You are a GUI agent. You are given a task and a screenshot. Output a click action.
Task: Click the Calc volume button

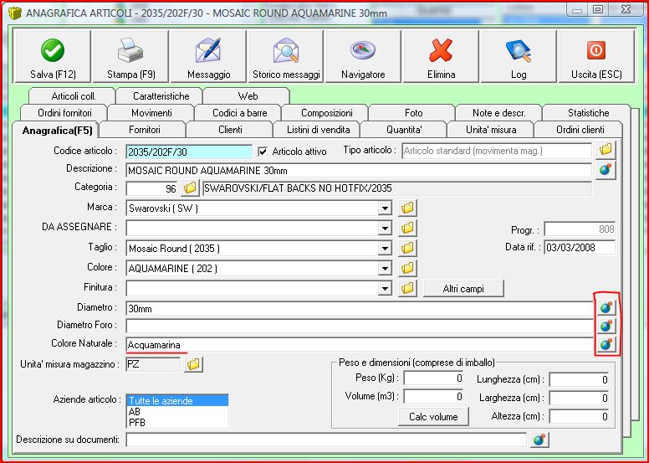coord(433,417)
